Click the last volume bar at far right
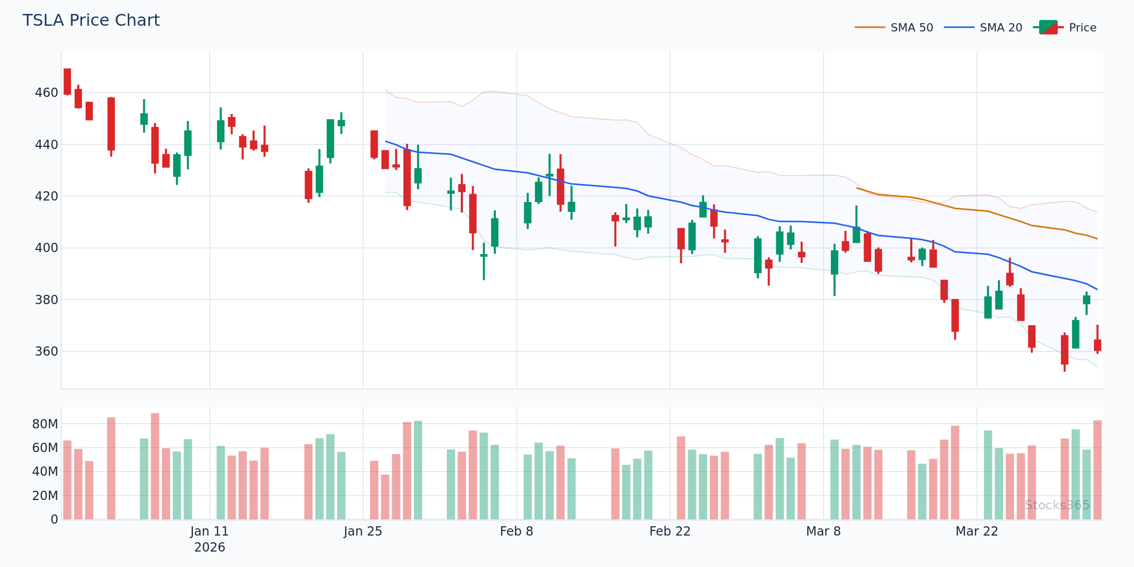The height and width of the screenshot is (567, 1134). pyautogui.click(x=1097, y=470)
